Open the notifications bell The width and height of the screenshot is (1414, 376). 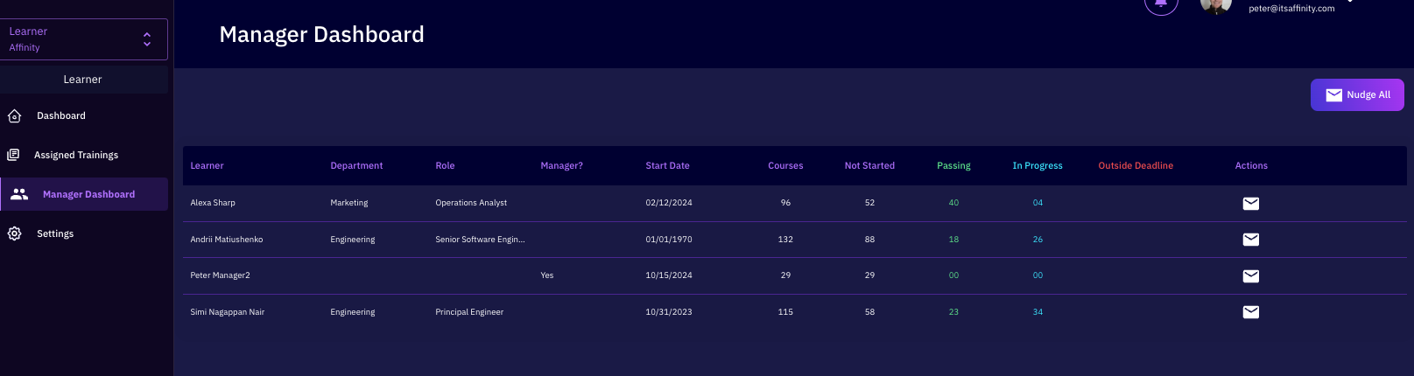tap(1160, 4)
